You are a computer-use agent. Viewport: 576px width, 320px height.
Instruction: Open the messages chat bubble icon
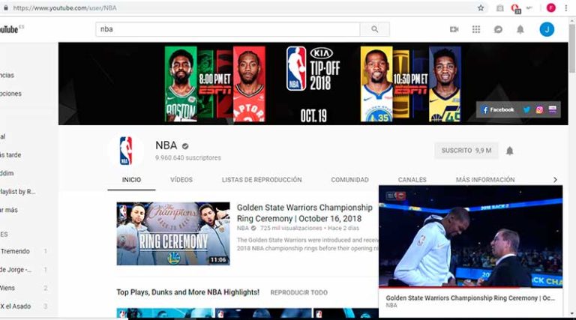[498, 29]
